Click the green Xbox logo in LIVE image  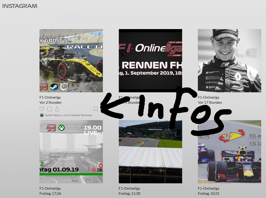coord(61,128)
